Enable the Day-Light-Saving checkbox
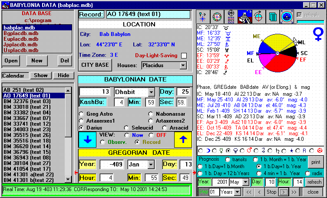The height and width of the screenshot is (198, 327). 184,55
